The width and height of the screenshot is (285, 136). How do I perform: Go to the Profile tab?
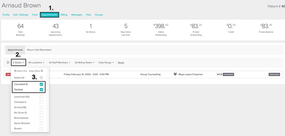[x=6, y=15]
